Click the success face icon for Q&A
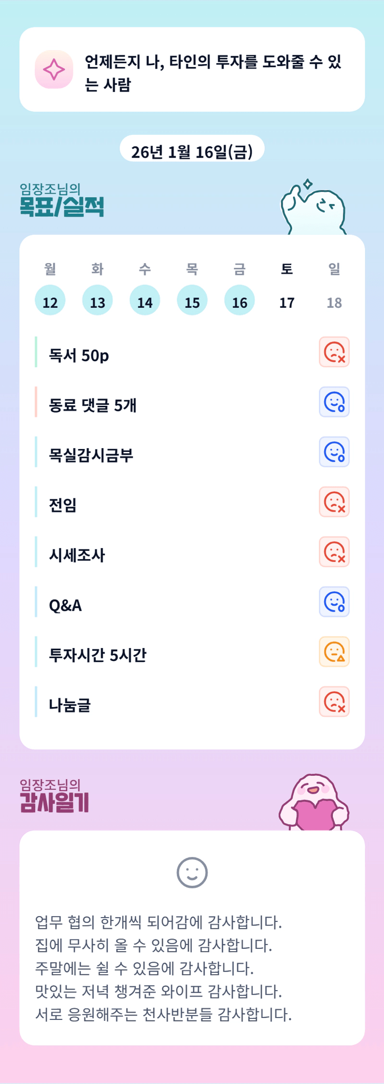This screenshot has width=384, height=1084. coord(334,602)
